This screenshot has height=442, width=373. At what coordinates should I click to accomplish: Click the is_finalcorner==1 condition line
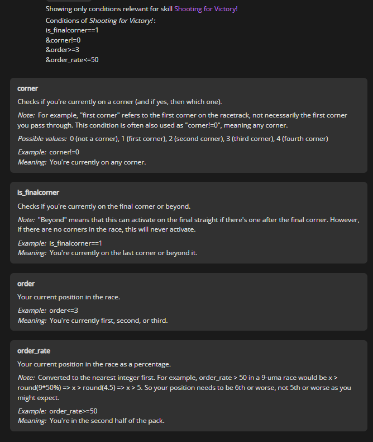pyautogui.click(x=72, y=30)
